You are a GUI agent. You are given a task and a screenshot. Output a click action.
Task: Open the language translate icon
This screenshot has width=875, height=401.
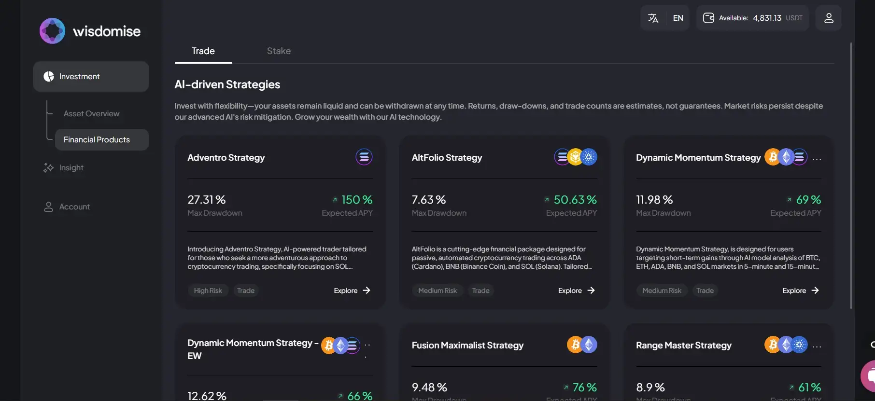click(x=653, y=18)
